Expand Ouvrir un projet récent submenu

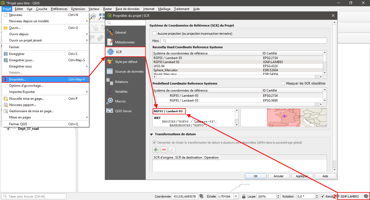click(x=45, y=40)
